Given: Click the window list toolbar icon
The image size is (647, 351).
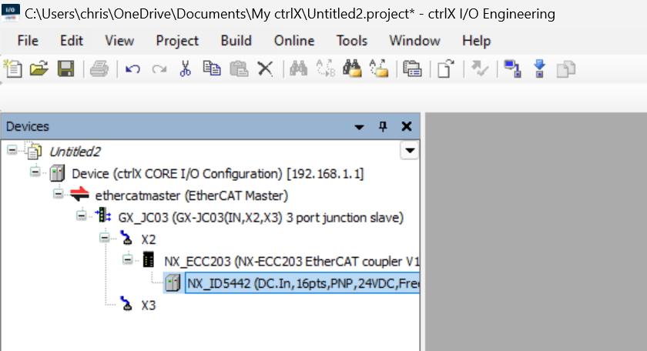Looking at the screenshot, I should click(x=412, y=69).
